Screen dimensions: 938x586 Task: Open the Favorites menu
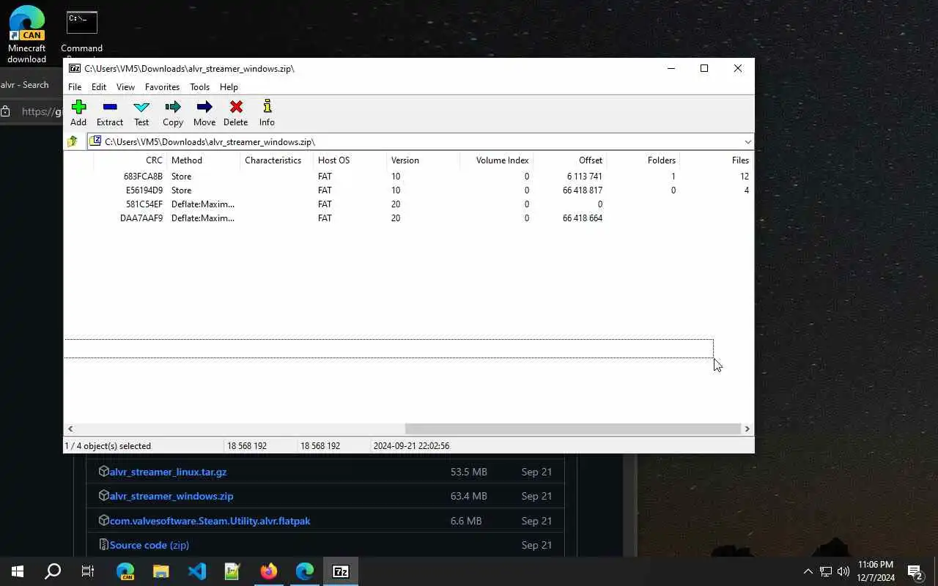click(162, 86)
